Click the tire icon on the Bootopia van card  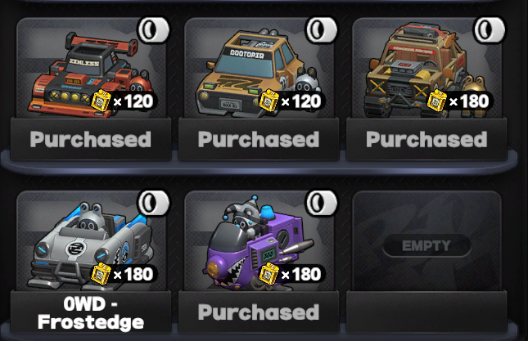[x=321, y=29]
